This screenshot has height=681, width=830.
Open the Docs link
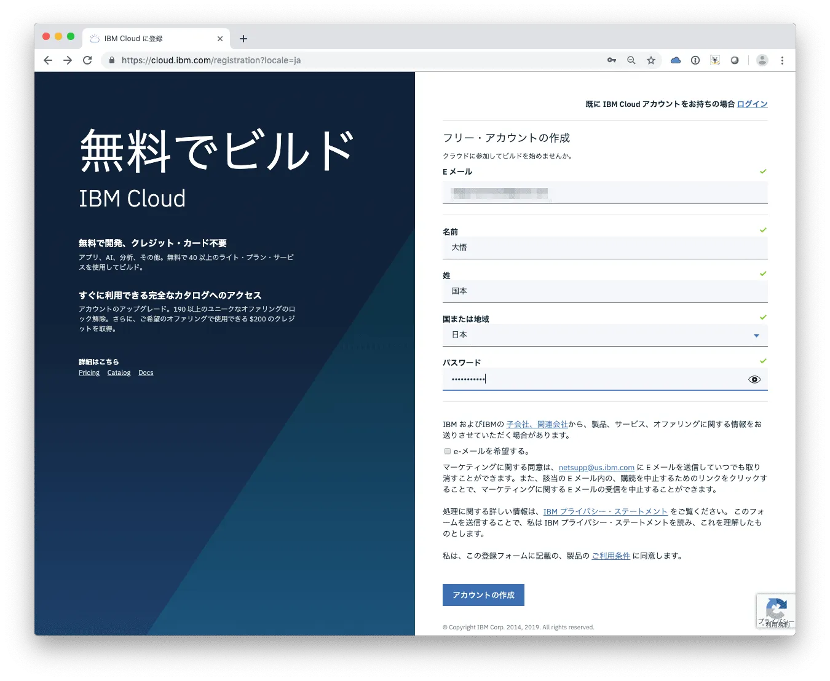[146, 372]
